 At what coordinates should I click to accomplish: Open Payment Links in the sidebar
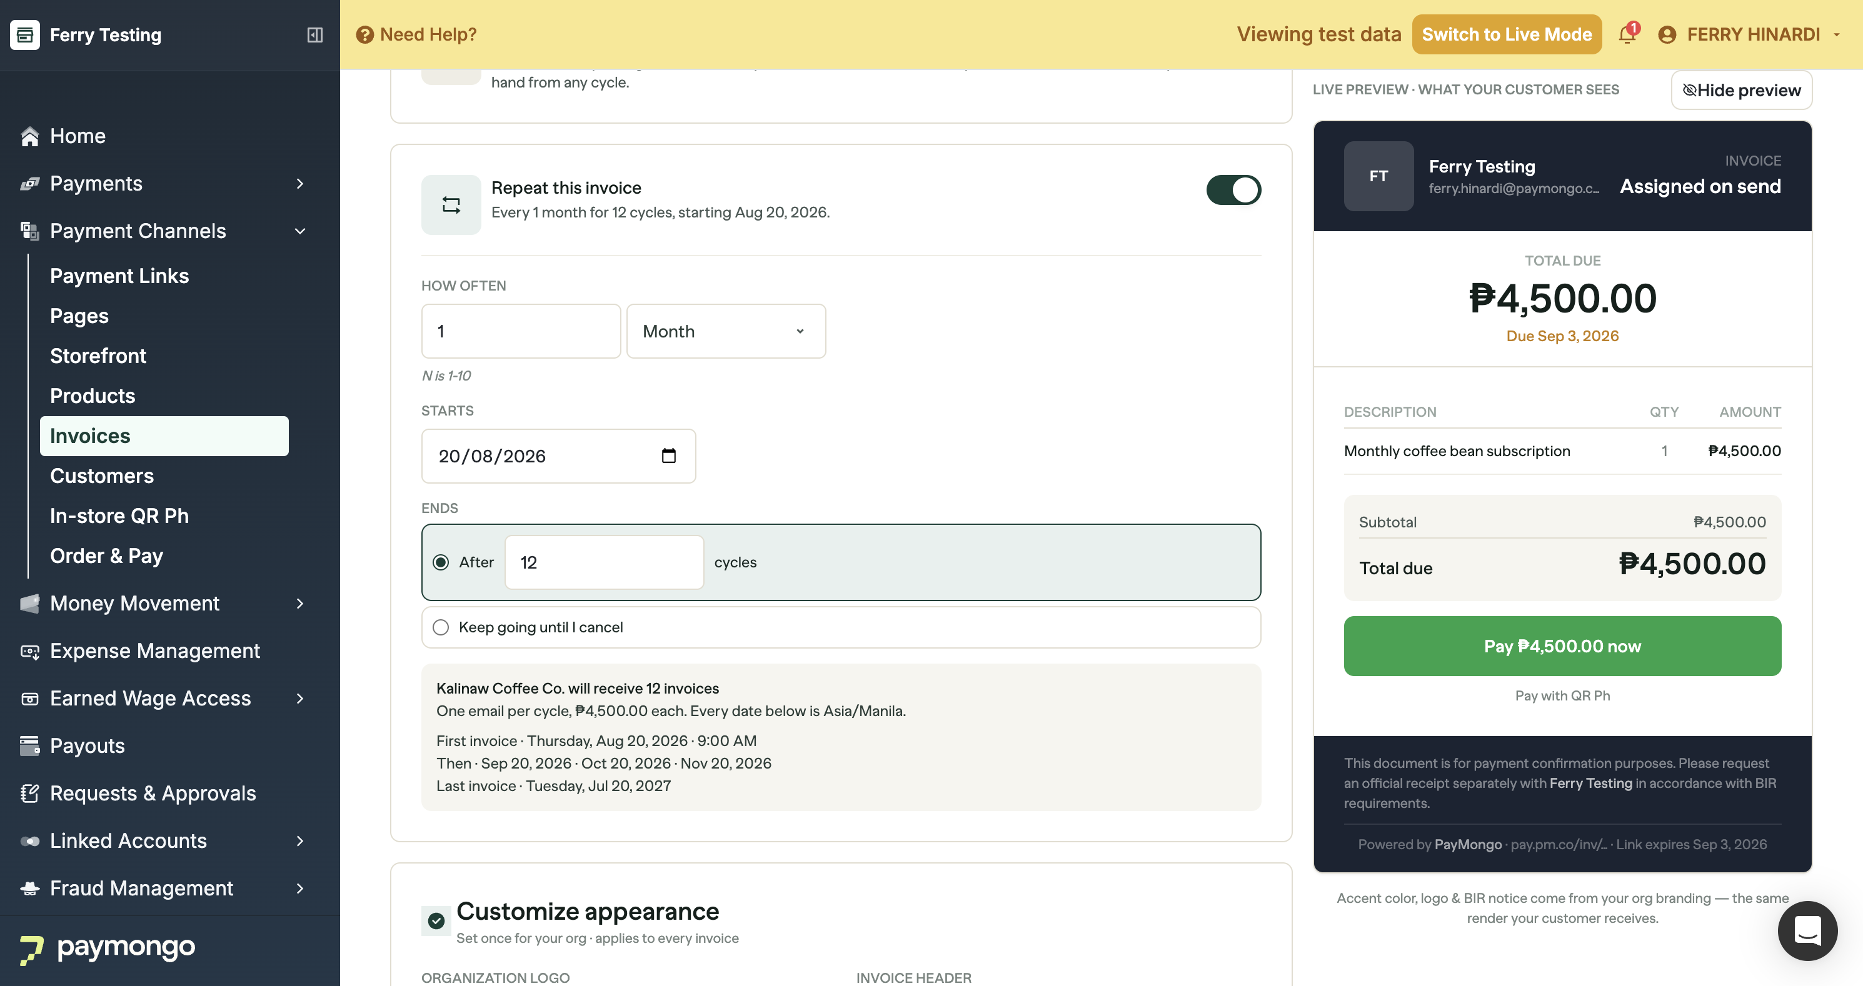(x=119, y=276)
